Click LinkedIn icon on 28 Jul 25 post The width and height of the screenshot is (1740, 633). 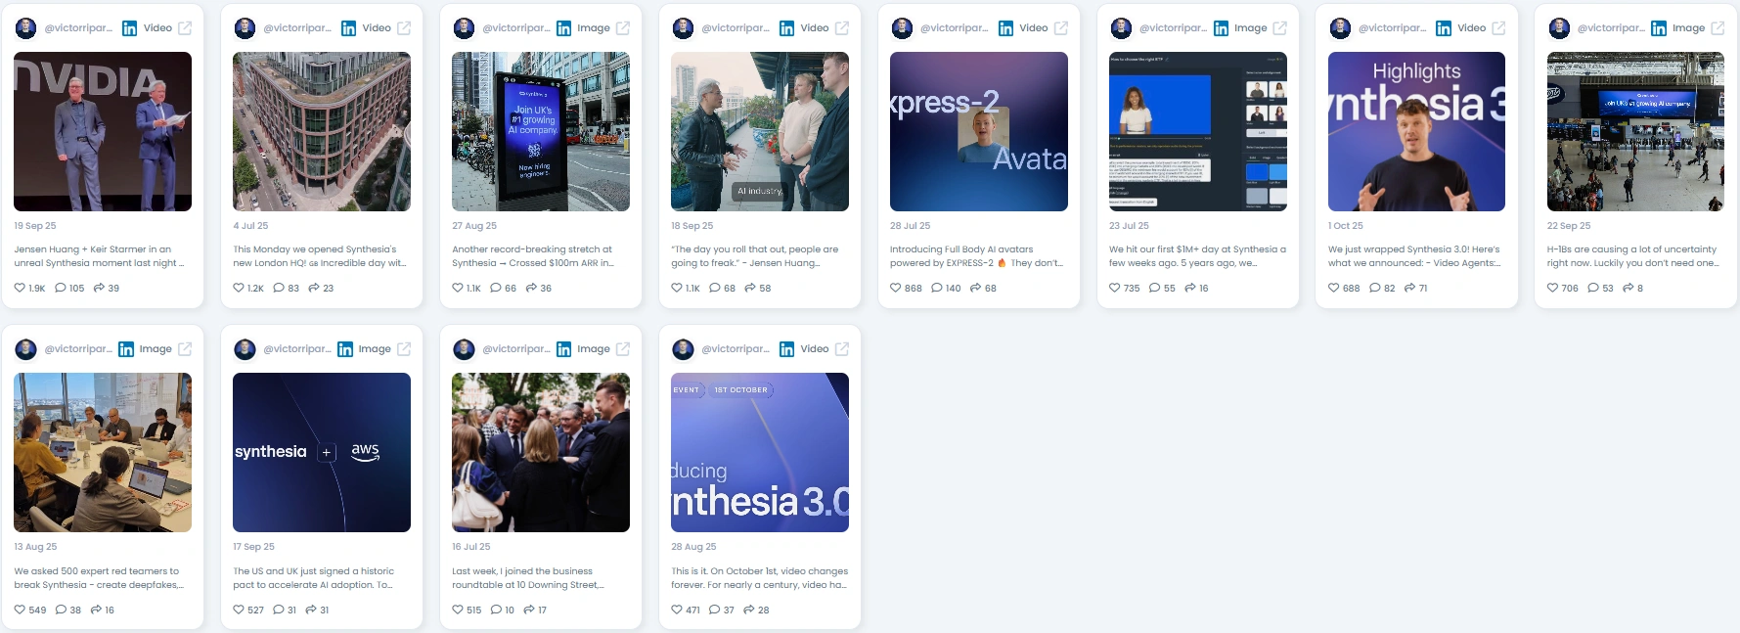point(1006,28)
